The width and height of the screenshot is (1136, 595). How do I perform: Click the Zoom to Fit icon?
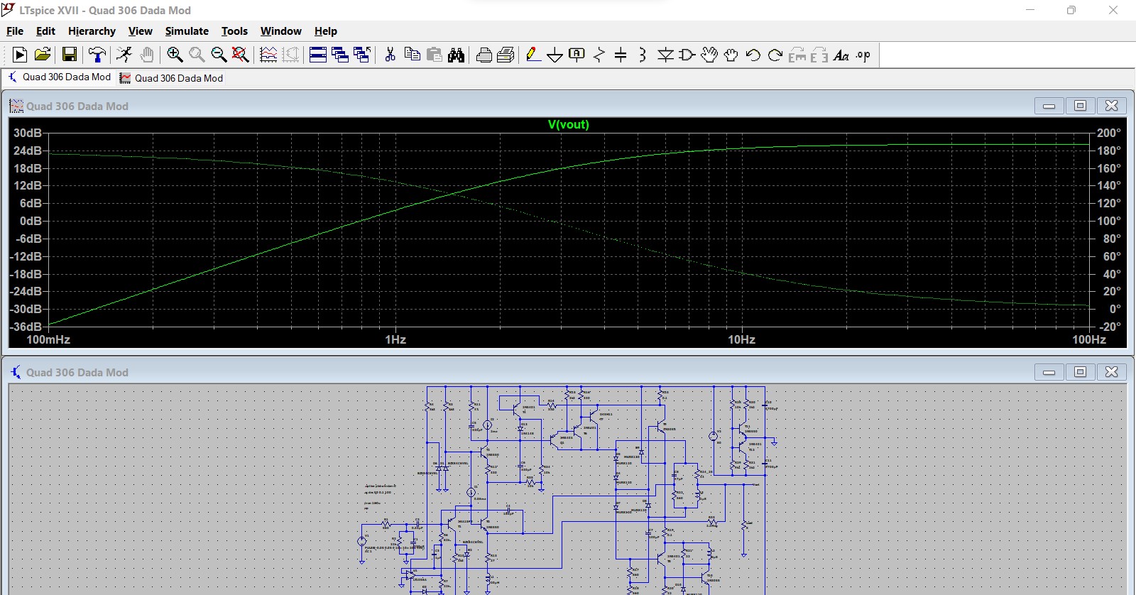click(241, 55)
